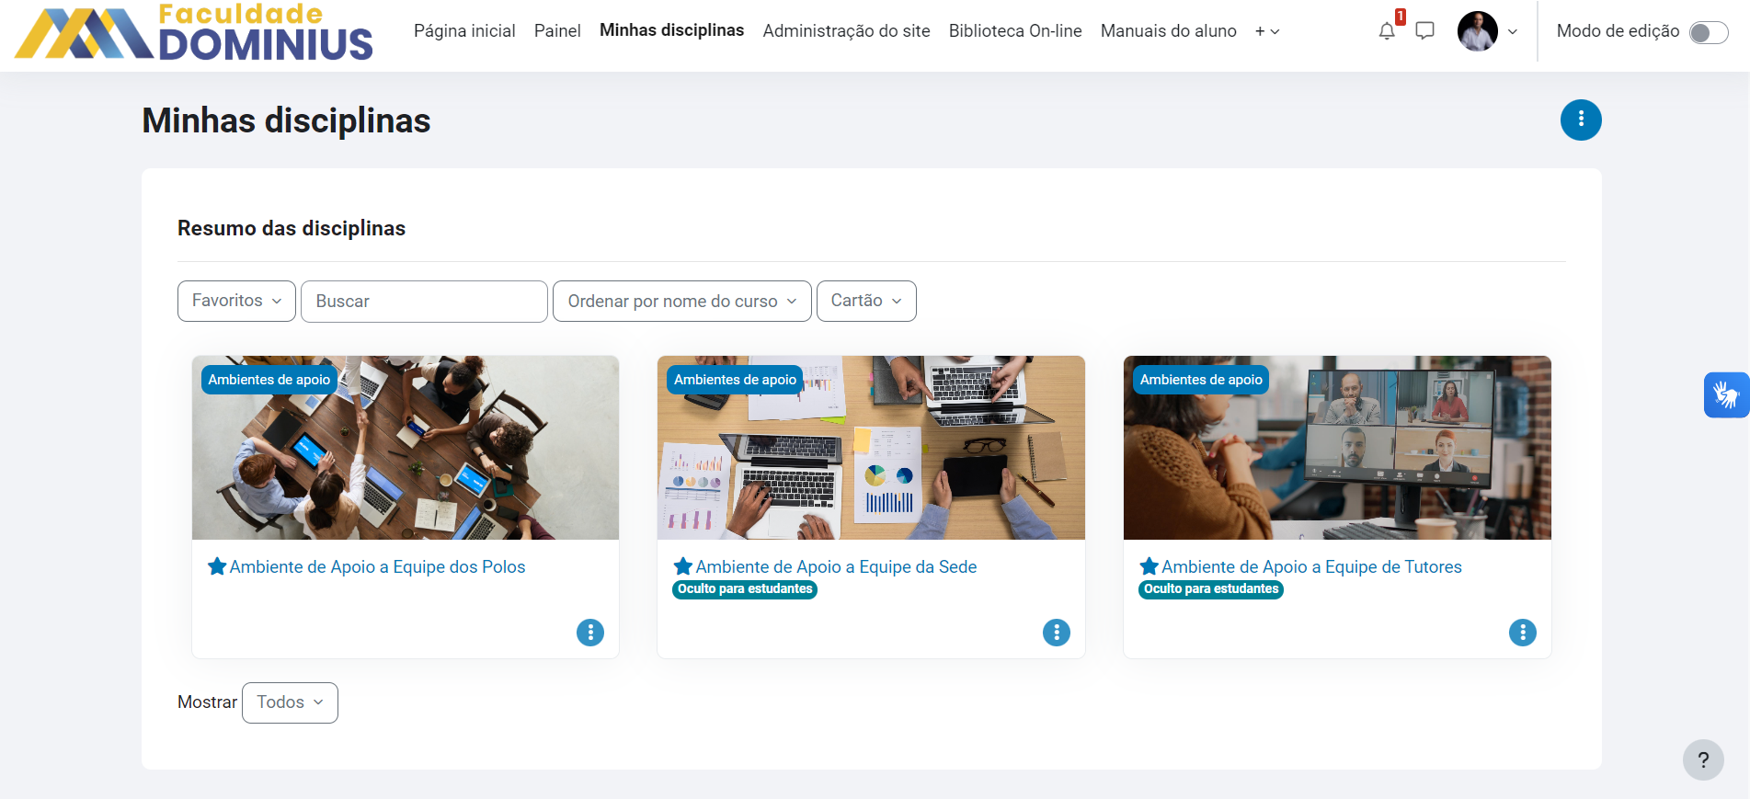Open Administração do site

(846, 31)
